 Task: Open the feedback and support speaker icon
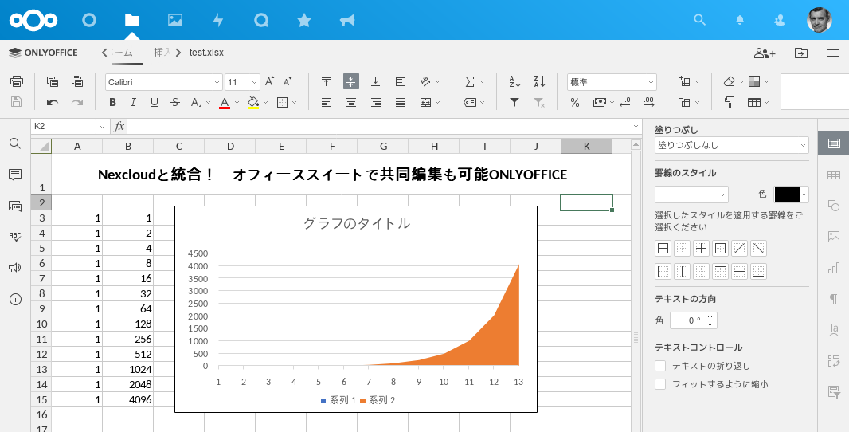[x=15, y=268]
